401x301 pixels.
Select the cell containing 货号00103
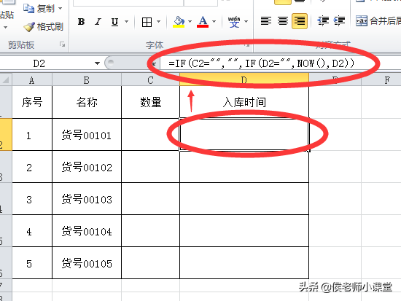[x=87, y=199]
